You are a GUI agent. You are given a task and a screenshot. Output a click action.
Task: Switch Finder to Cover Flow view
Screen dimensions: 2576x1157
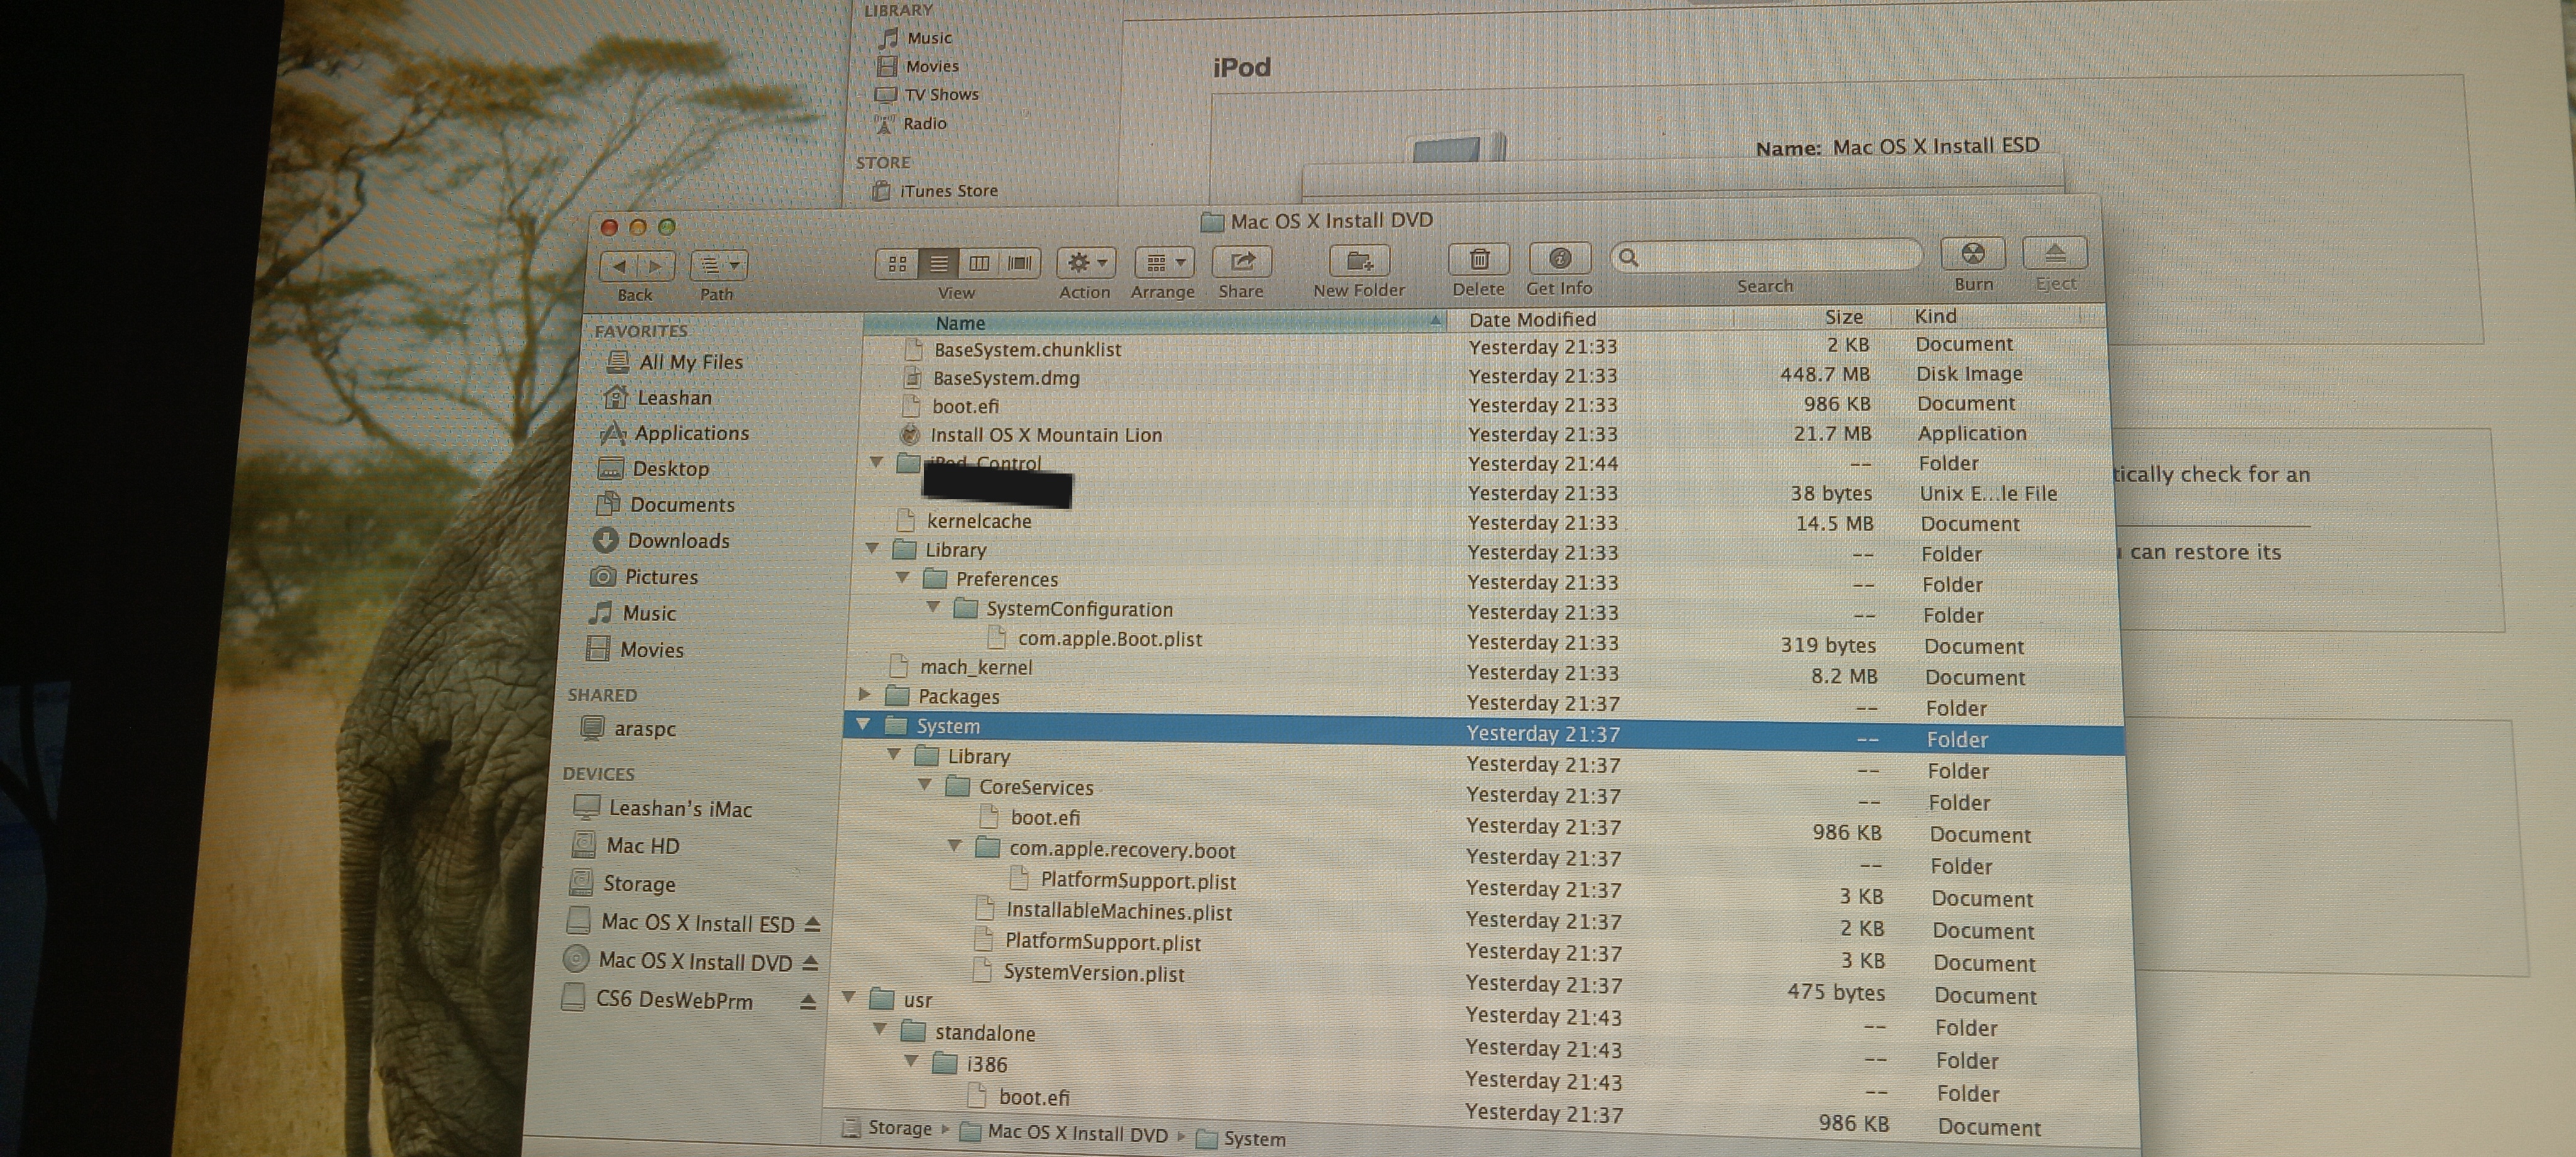tap(1020, 263)
